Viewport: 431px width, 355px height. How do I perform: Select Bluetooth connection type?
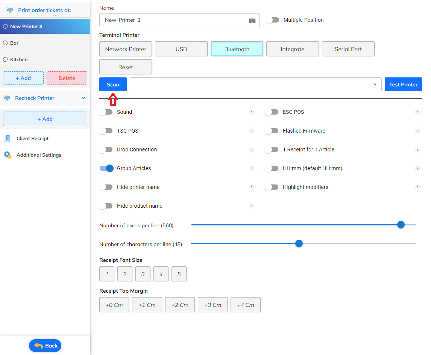(x=237, y=49)
